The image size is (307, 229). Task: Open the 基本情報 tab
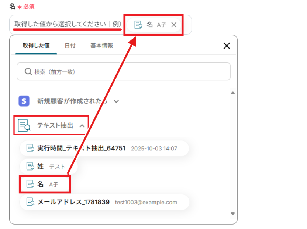coord(101,46)
